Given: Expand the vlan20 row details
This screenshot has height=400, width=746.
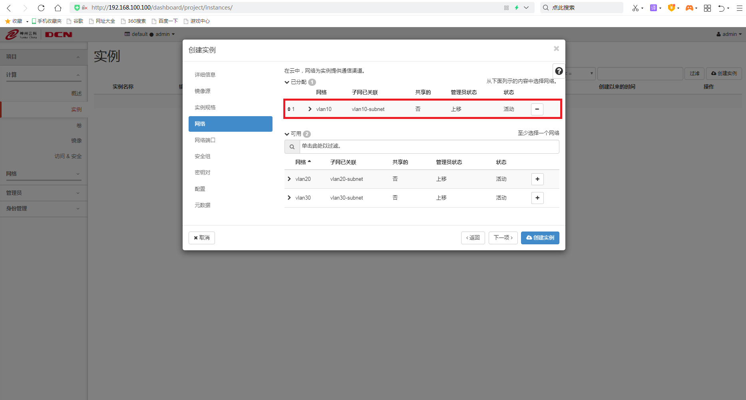Looking at the screenshot, I should (x=289, y=179).
